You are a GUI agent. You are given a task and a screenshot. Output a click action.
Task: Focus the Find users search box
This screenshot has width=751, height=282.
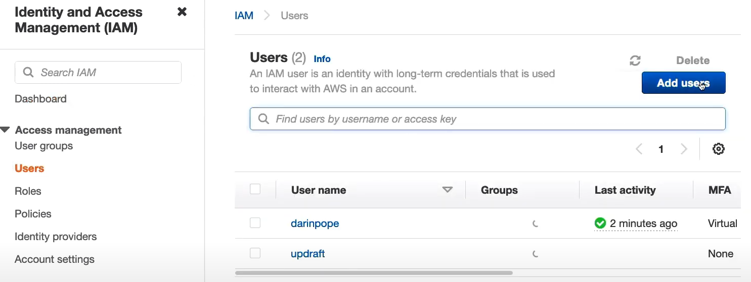(488, 119)
